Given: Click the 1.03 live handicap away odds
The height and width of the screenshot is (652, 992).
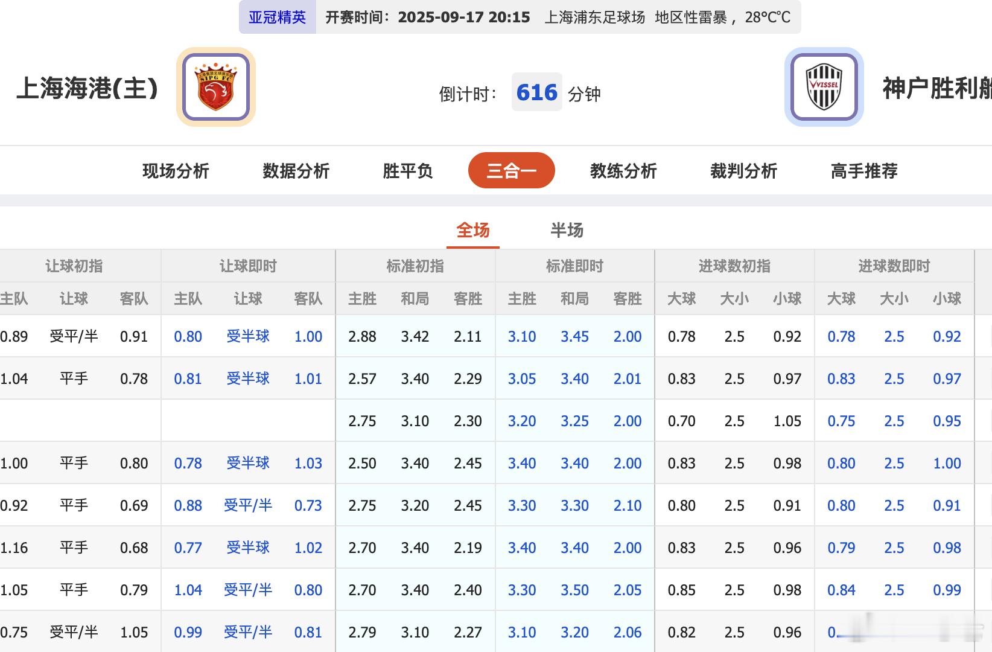Looking at the screenshot, I should pyautogui.click(x=308, y=463).
